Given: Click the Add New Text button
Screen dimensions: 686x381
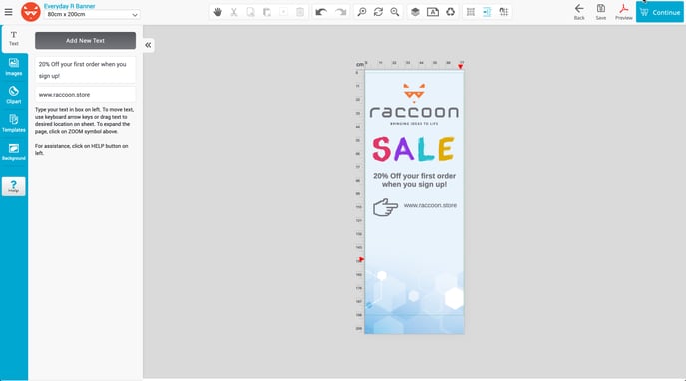Looking at the screenshot, I should click(86, 40).
